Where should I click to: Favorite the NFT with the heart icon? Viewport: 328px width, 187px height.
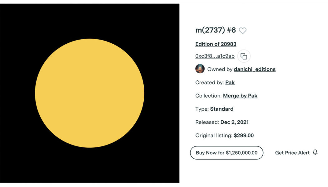(x=243, y=31)
